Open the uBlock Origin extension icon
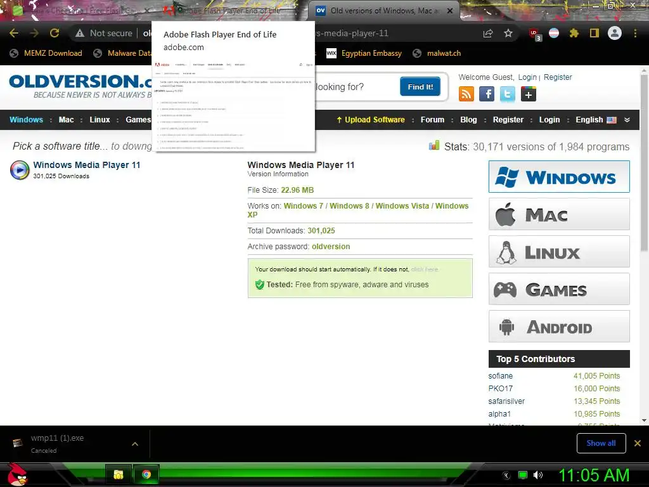The image size is (649, 487). [534, 34]
